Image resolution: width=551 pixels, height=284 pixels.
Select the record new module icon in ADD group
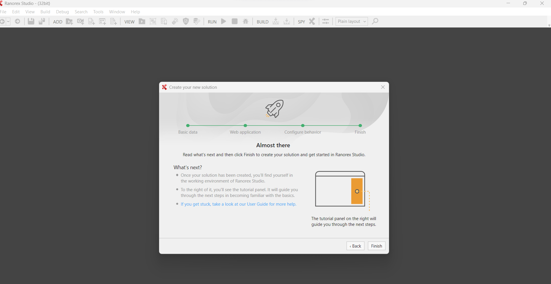tap(81, 21)
